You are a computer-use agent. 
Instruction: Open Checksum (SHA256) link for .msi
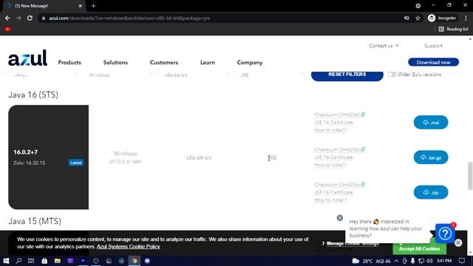click(337, 115)
